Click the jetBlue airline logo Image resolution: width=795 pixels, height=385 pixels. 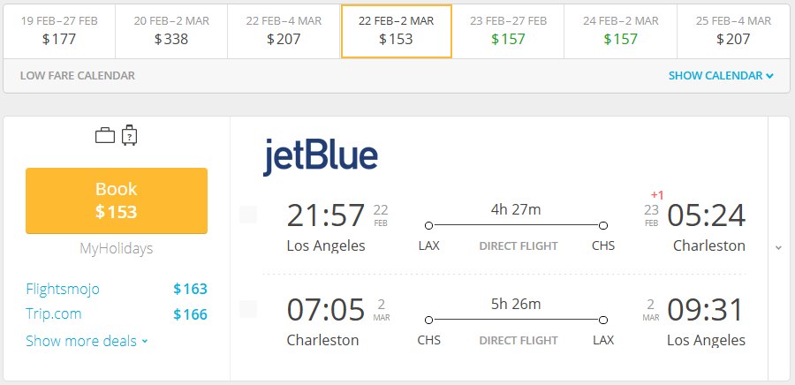(321, 157)
